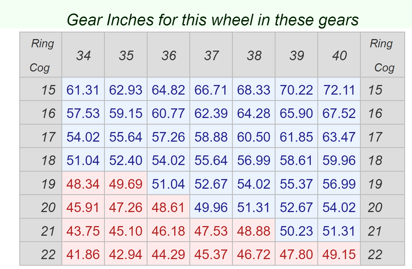Select the 37 ring column header

click(211, 56)
